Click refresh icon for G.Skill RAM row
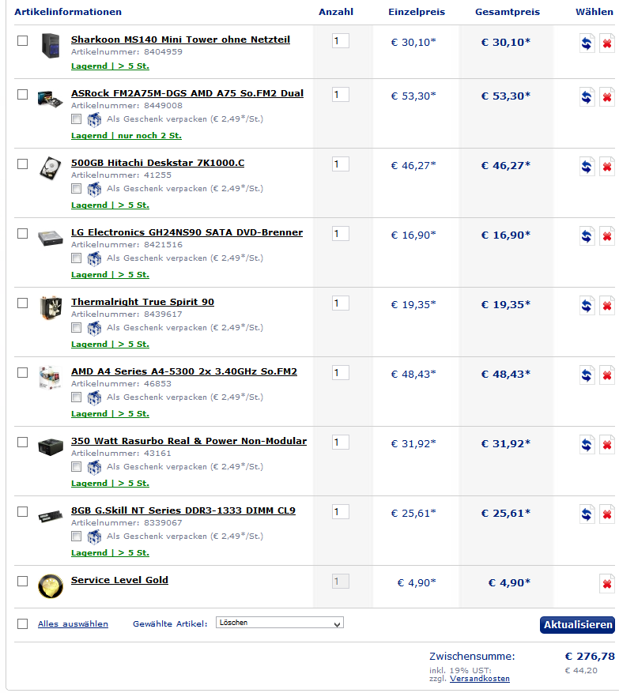Image resolution: width=619 pixels, height=693 pixels. pos(587,514)
